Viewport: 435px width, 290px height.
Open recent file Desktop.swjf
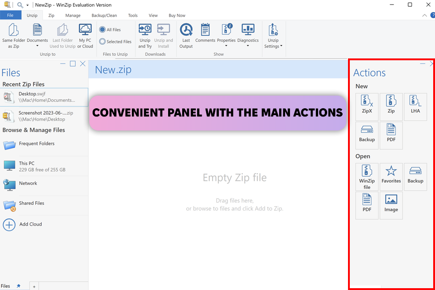(44, 97)
